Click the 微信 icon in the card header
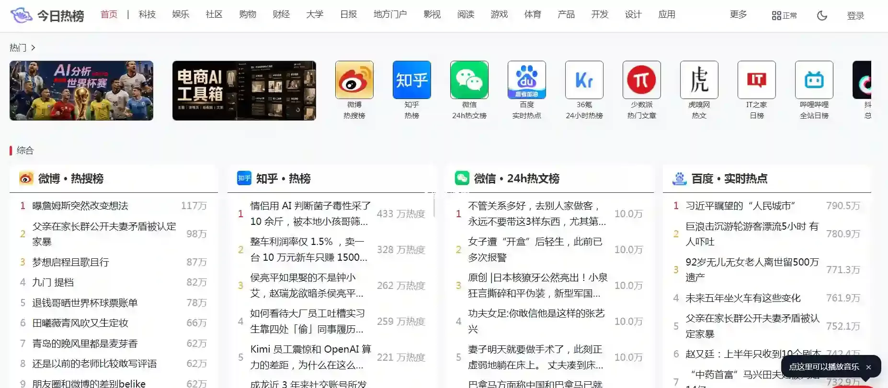888x388 pixels. pyautogui.click(x=462, y=178)
